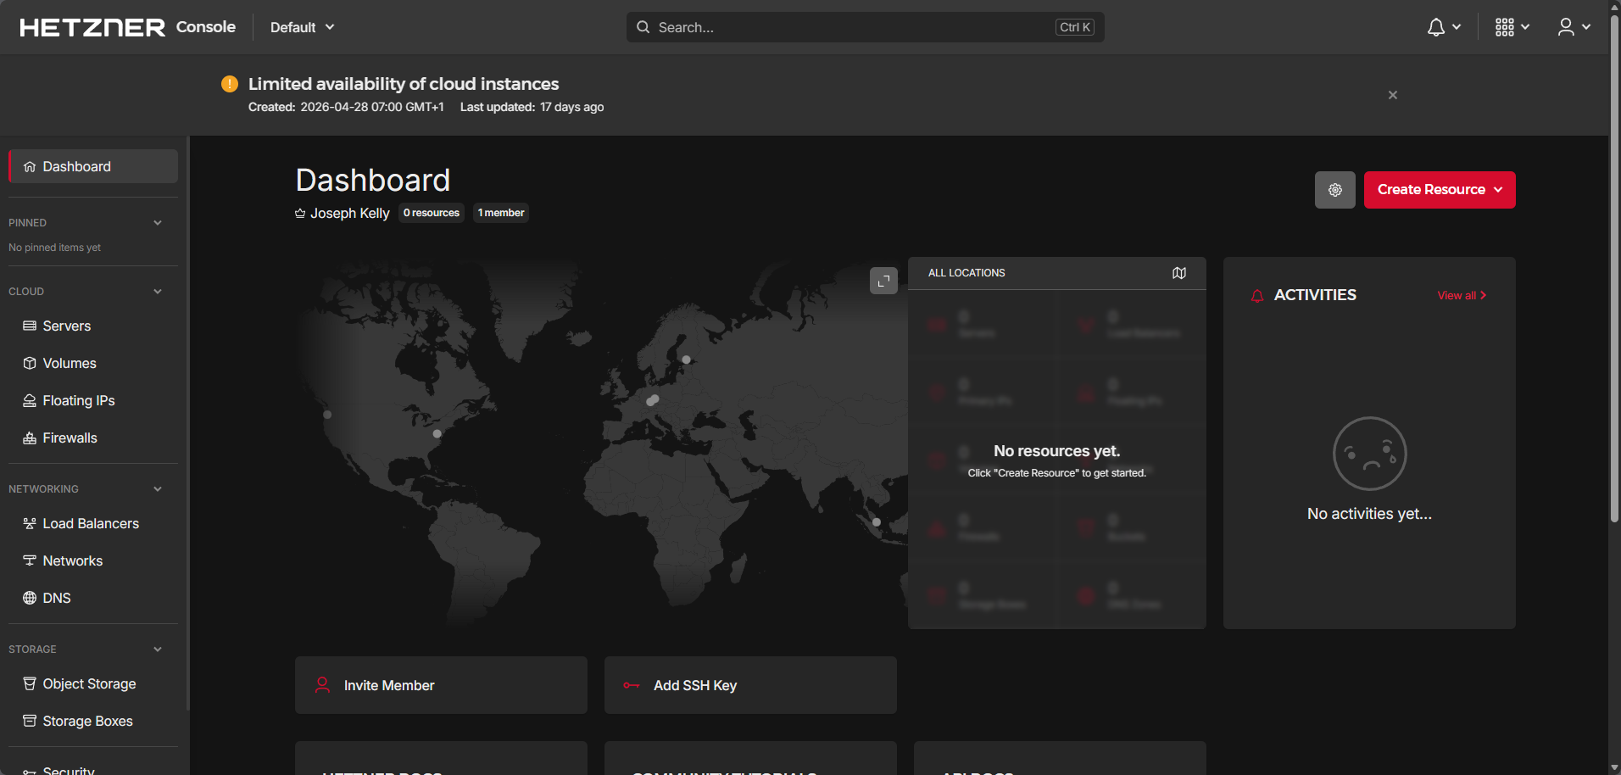The height and width of the screenshot is (775, 1621).
Task: Collapse the Cloud sidebar section
Action: tap(158, 292)
